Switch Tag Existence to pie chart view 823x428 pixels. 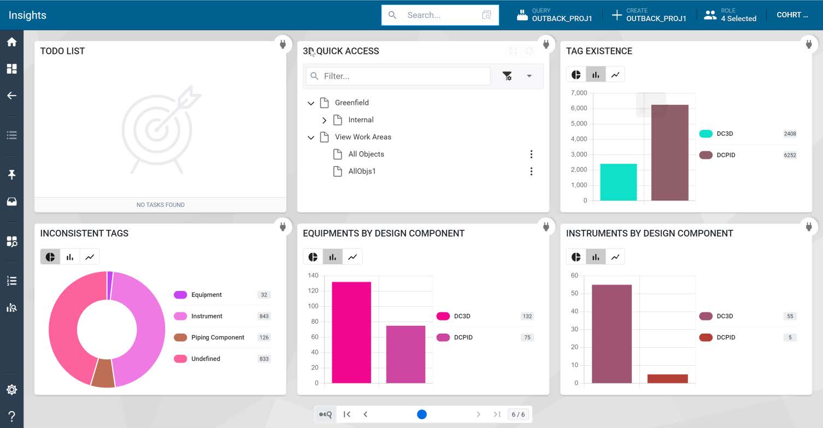coord(576,75)
